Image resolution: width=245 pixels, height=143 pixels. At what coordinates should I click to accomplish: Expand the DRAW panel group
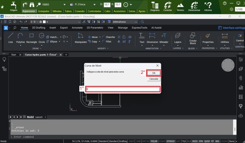37,48
